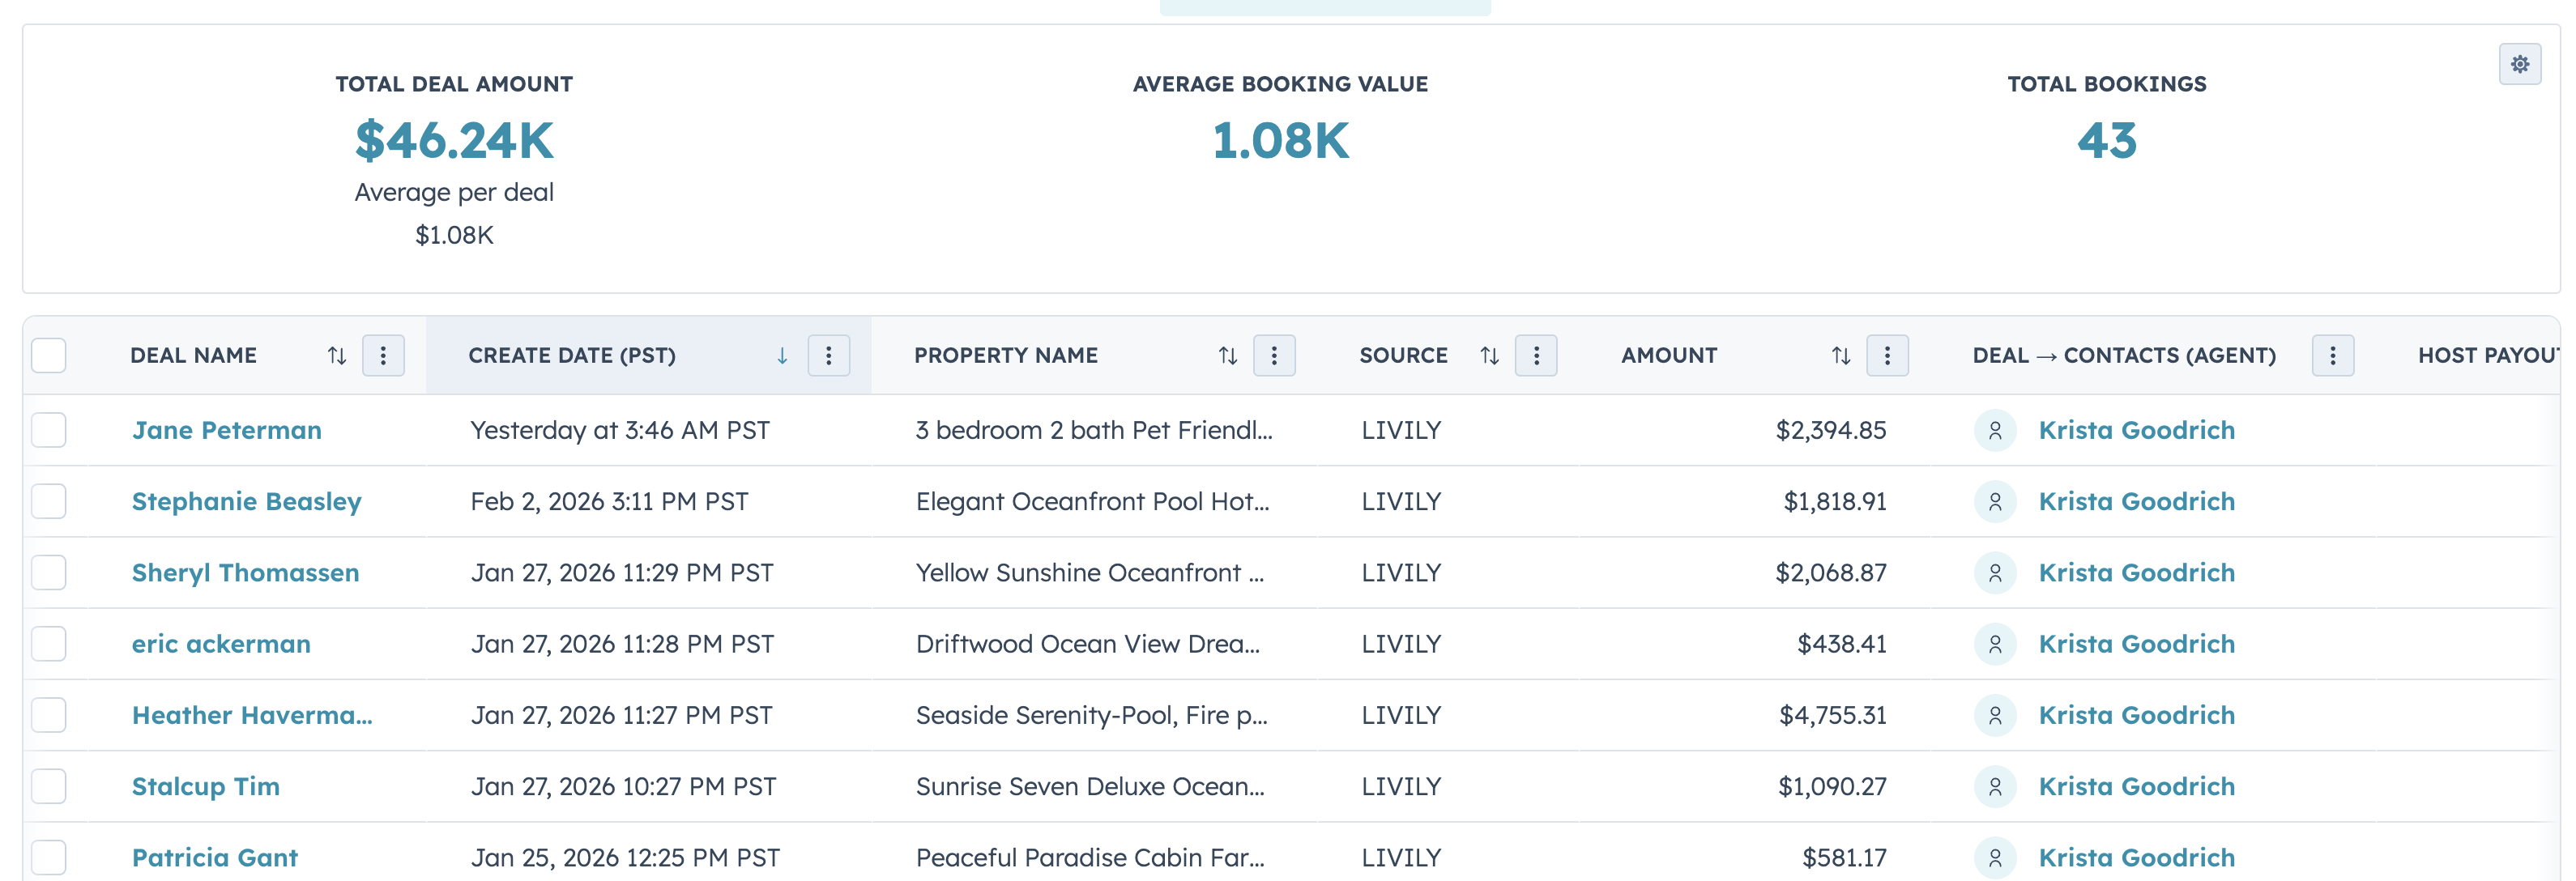The width and height of the screenshot is (2576, 881).
Task: Sort by Property Name column arrows
Action: [x=1227, y=356]
